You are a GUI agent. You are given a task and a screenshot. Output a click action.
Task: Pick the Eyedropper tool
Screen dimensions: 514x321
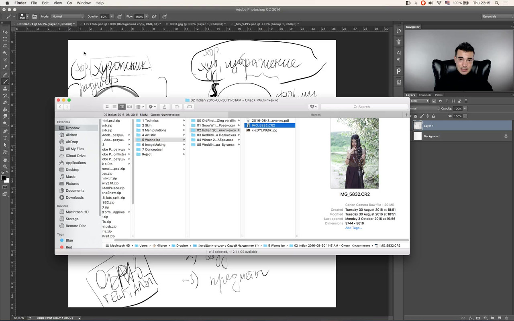click(x=5, y=67)
